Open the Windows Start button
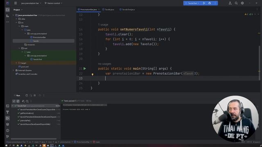 [x=6, y=145]
